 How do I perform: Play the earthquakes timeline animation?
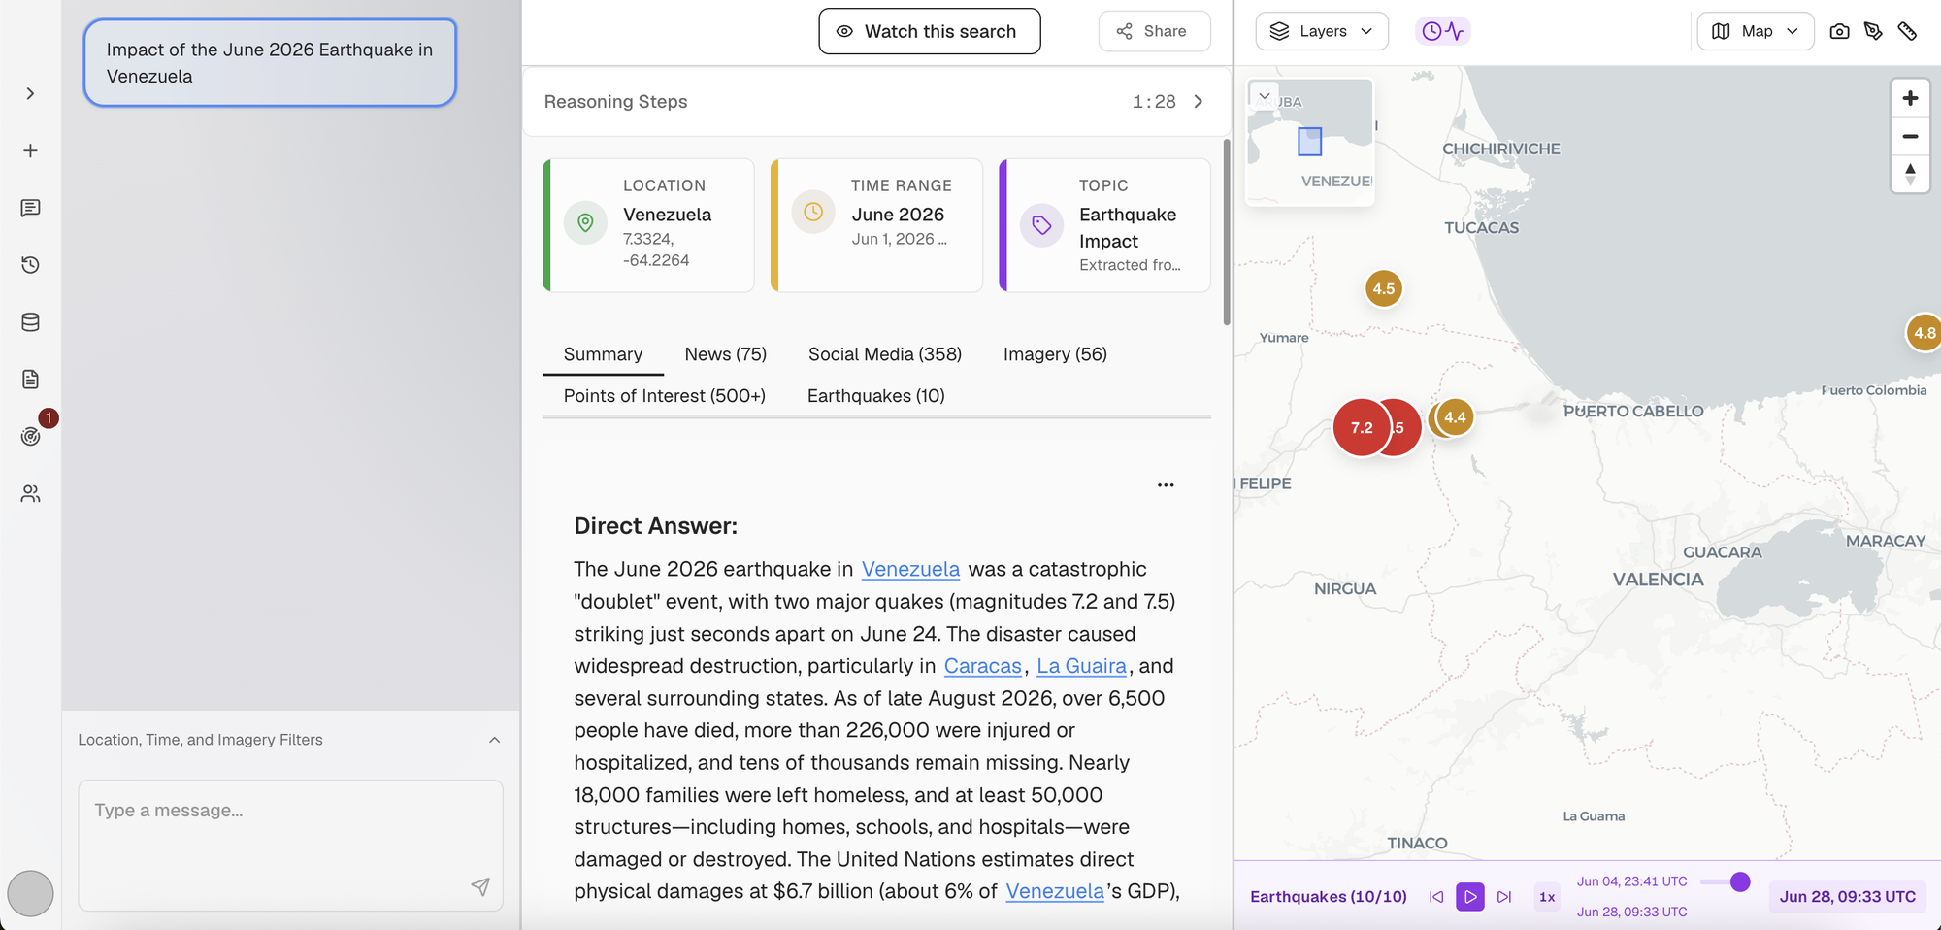(1470, 897)
